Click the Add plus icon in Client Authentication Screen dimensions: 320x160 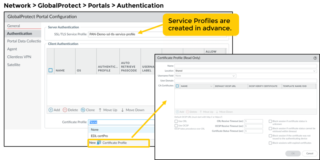(51, 110)
